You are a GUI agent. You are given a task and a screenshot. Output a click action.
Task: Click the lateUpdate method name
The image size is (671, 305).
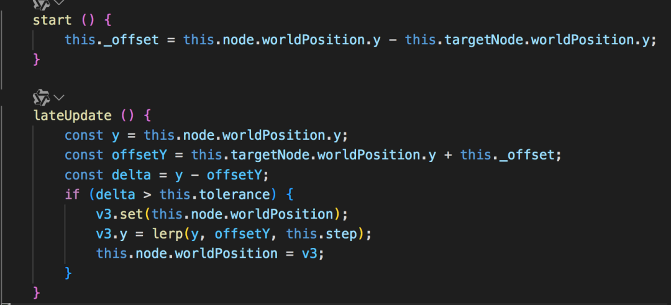click(x=73, y=116)
